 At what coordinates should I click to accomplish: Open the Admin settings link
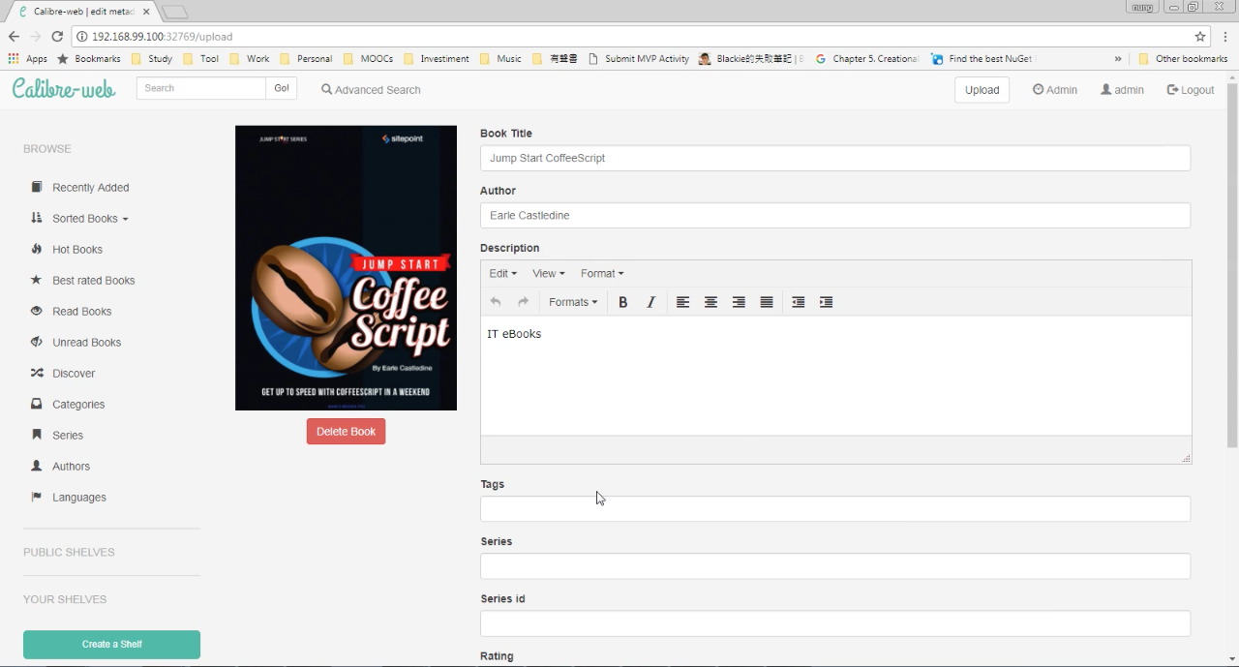point(1055,90)
